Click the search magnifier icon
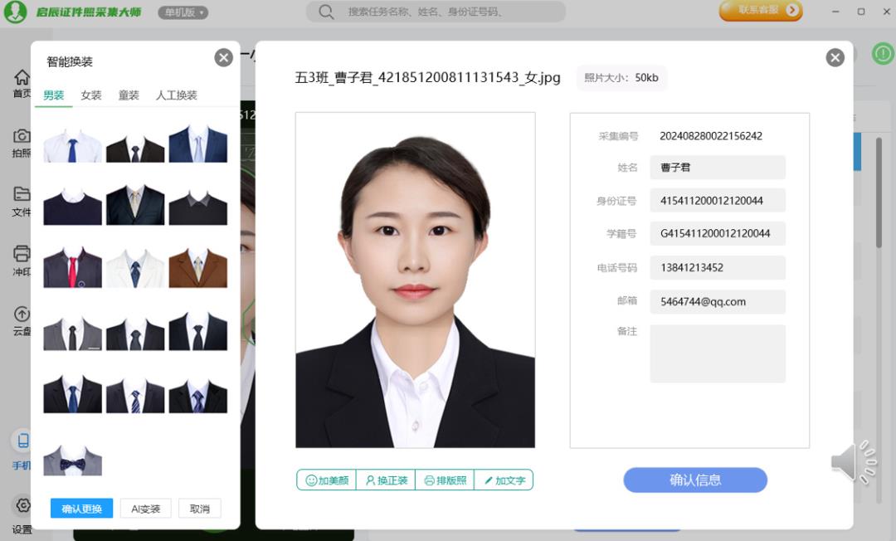This screenshot has height=541, width=896. [x=326, y=12]
